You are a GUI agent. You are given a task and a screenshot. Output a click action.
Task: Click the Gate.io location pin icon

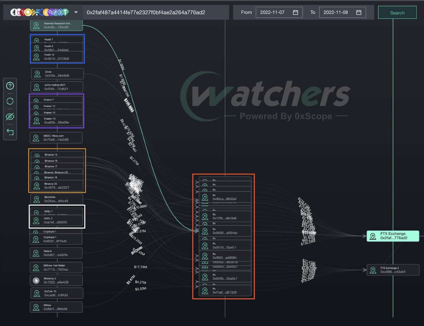pyautogui.click(x=36, y=253)
